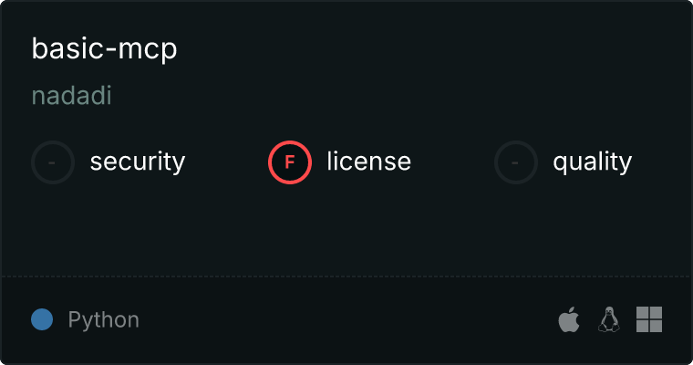The image size is (693, 365).
Task: Click the Linux penguin platform icon
Action: point(608,319)
